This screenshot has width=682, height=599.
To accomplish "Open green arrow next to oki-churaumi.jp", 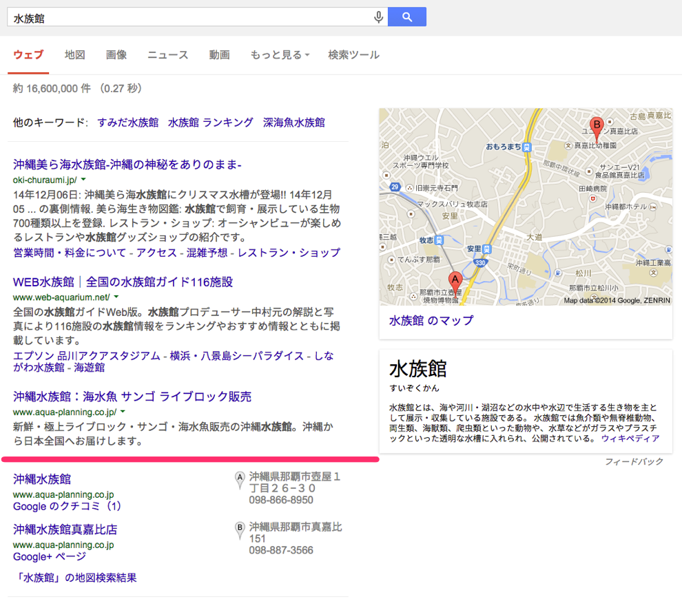I will [83, 179].
